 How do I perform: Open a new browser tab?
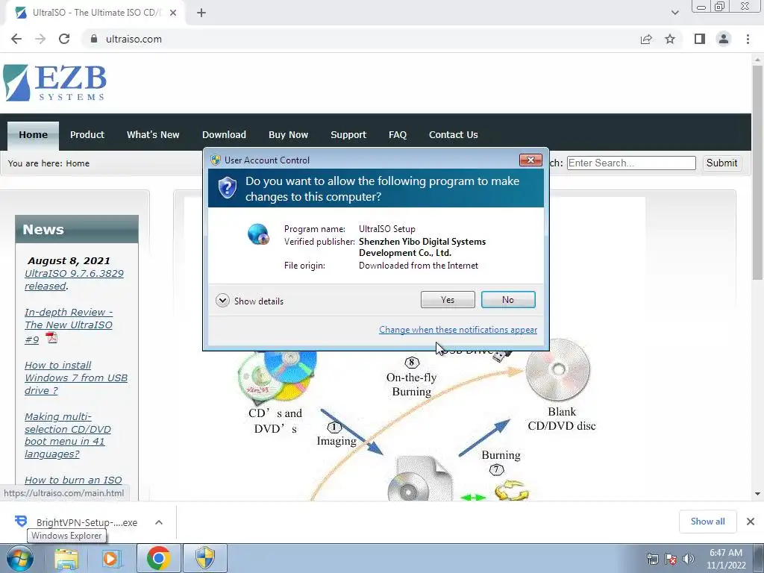pos(201,13)
